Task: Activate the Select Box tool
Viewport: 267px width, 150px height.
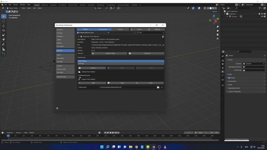Action: tap(4, 16)
